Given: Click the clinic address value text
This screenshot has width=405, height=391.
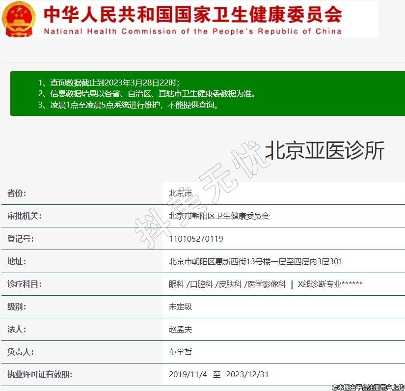Looking at the screenshot, I should pyautogui.click(x=255, y=261).
